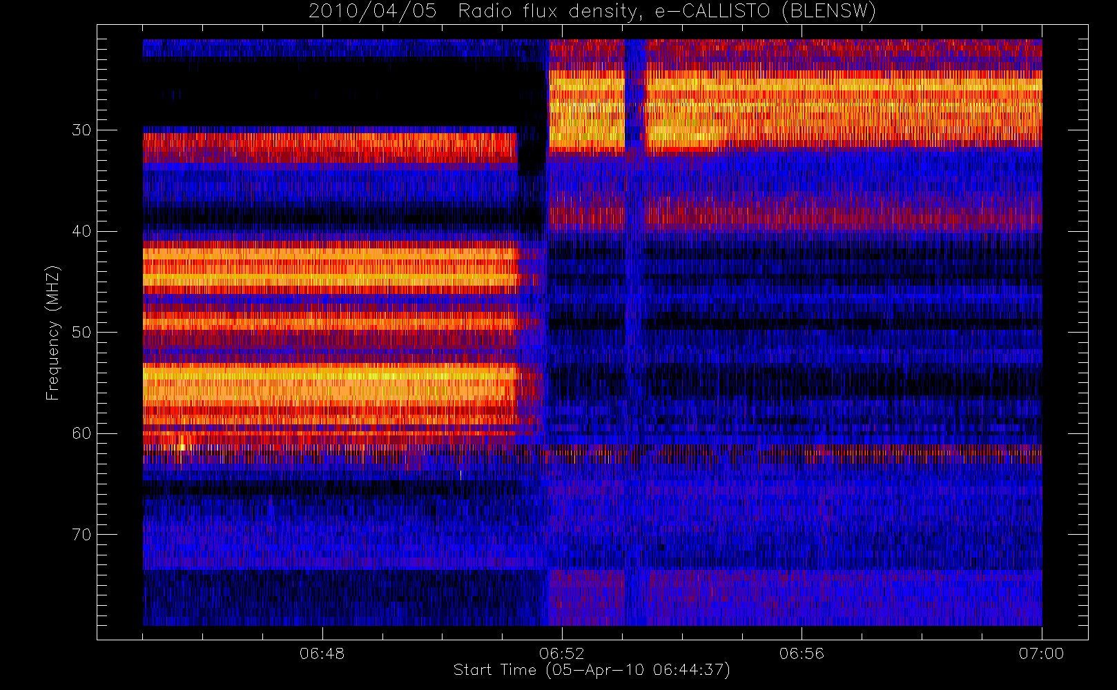Click the 'Start Time (05-Apr-10 06:44:37)' label
1117x690 pixels.
pyautogui.click(x=592, y=670)
